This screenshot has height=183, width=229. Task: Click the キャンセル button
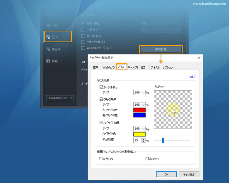[189, 175]
